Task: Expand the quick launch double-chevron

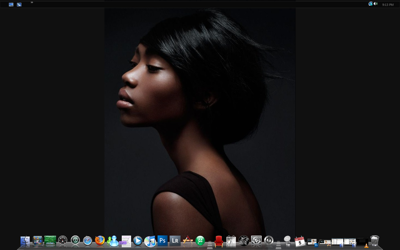Action: pyautogui.click(x=32, y=2)
